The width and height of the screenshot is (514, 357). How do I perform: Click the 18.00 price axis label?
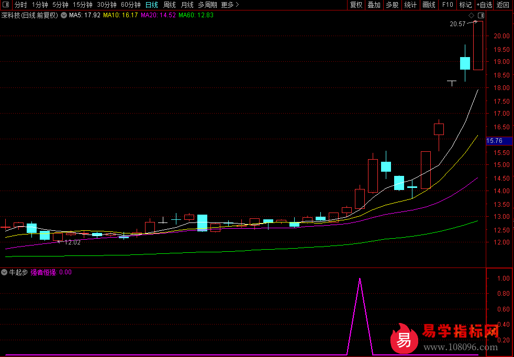click(502, 88)
